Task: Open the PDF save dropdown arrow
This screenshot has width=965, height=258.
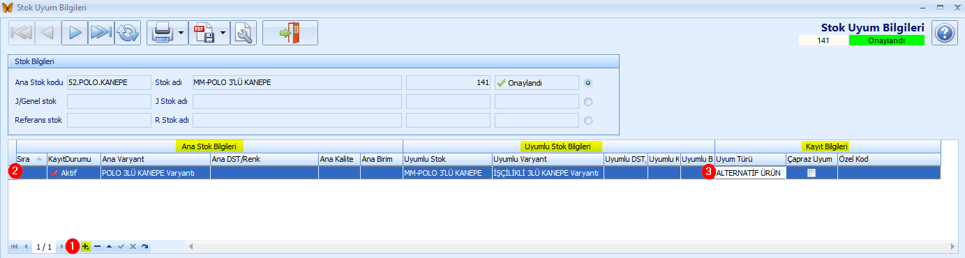Action: 223,33
